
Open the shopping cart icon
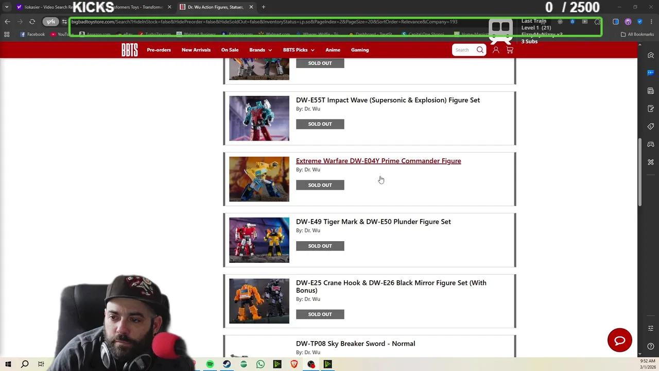click(x=510, y=50)
